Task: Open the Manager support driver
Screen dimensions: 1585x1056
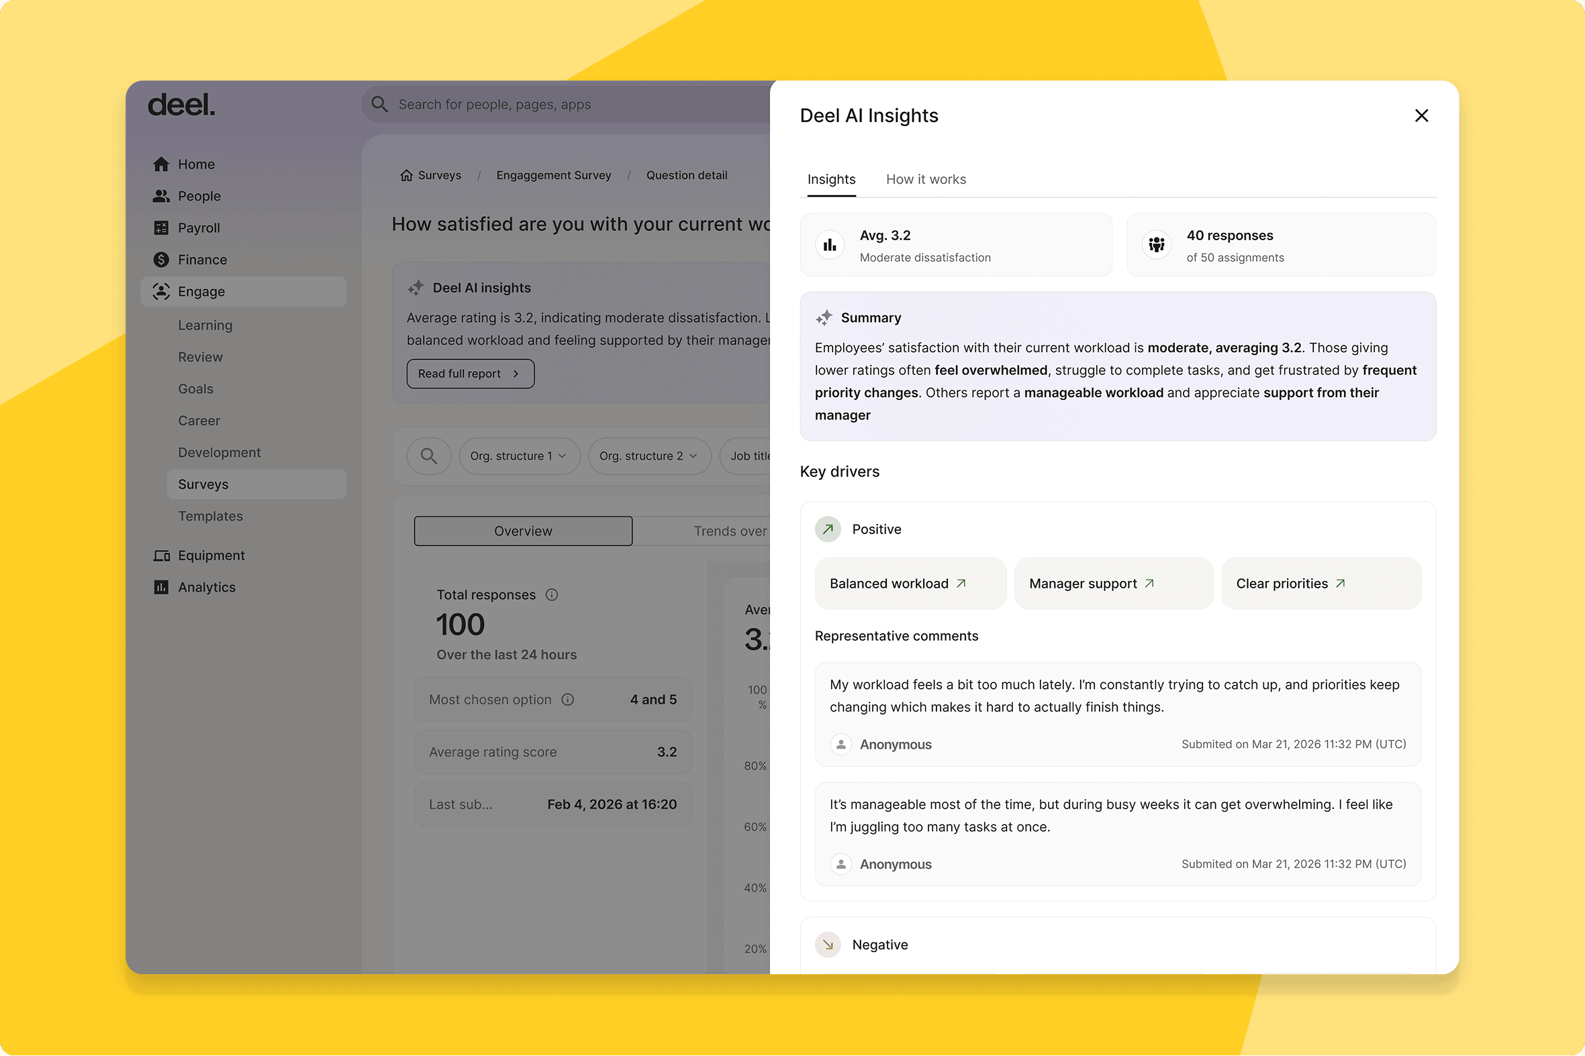Action: click(x=1113, y=584)
